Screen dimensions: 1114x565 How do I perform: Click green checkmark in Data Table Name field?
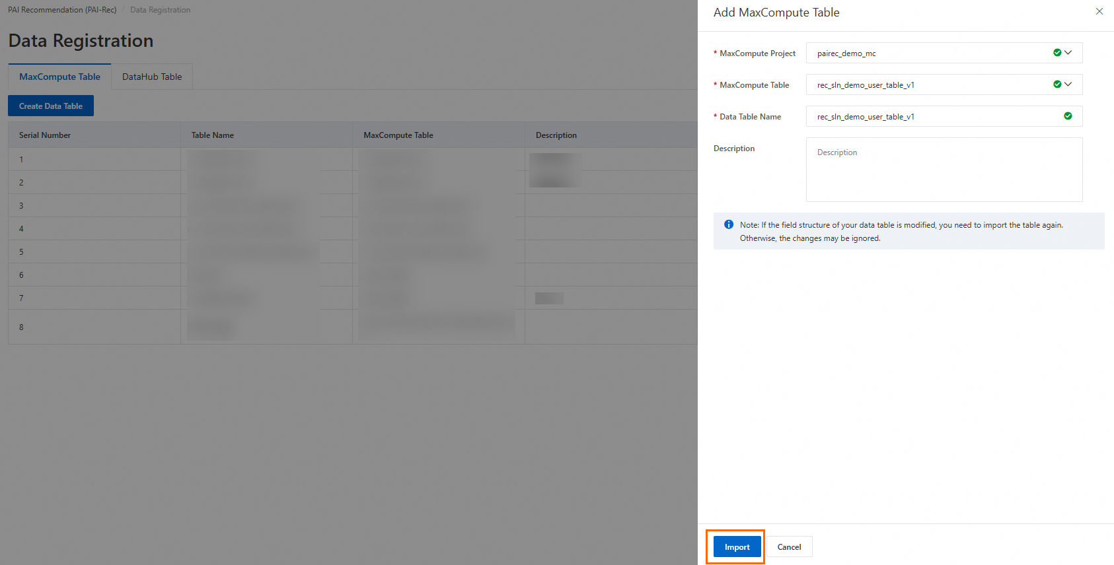click(x=1068, y=116)
